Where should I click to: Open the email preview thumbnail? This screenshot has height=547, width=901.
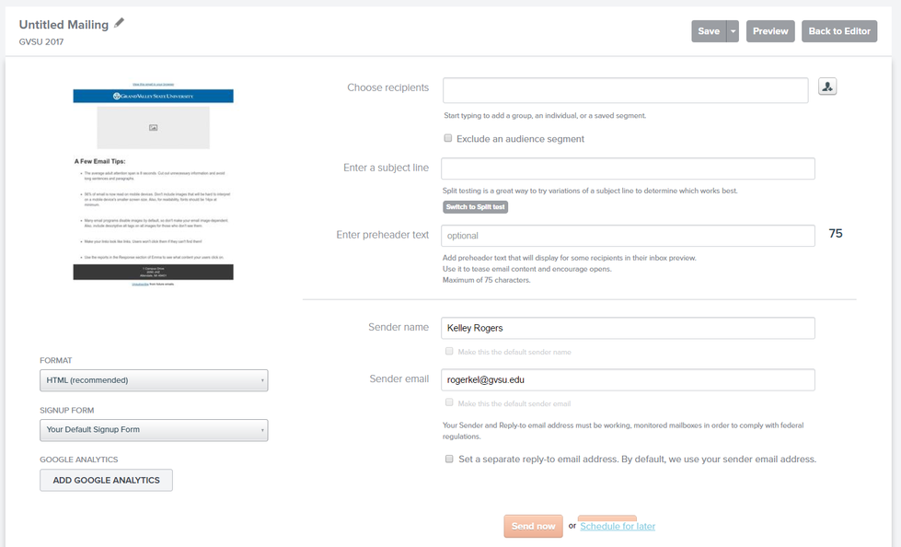153,184
